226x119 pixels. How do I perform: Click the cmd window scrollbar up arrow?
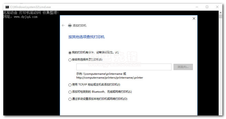pos(220,12)
